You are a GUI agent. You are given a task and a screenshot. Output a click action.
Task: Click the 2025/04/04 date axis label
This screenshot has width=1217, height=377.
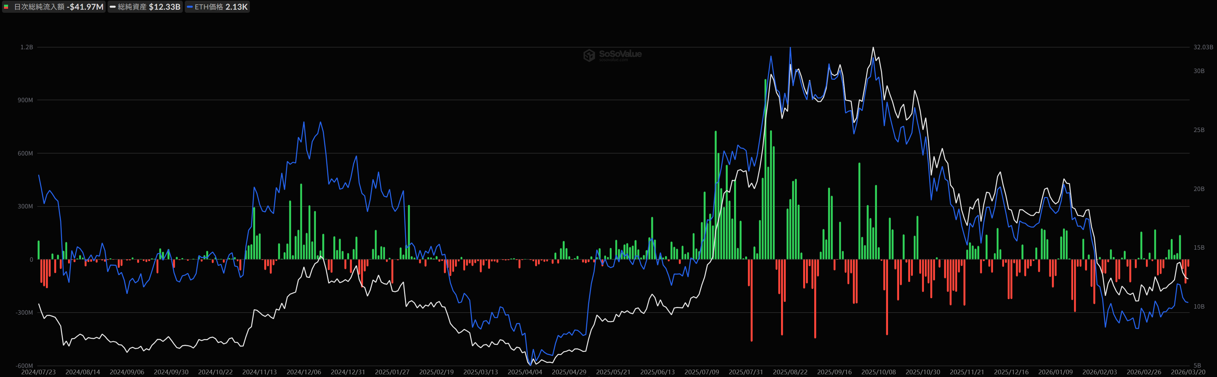point(524,372)
